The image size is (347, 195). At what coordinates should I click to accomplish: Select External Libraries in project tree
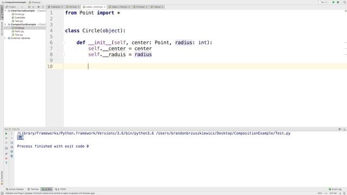point(19,38)
